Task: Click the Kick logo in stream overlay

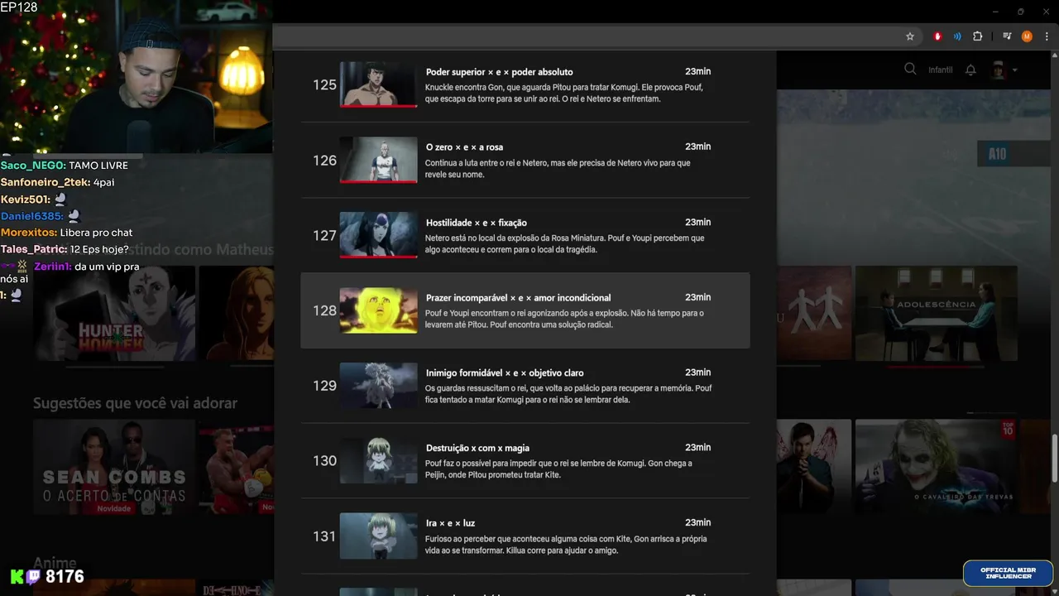Action: [17, 577]
